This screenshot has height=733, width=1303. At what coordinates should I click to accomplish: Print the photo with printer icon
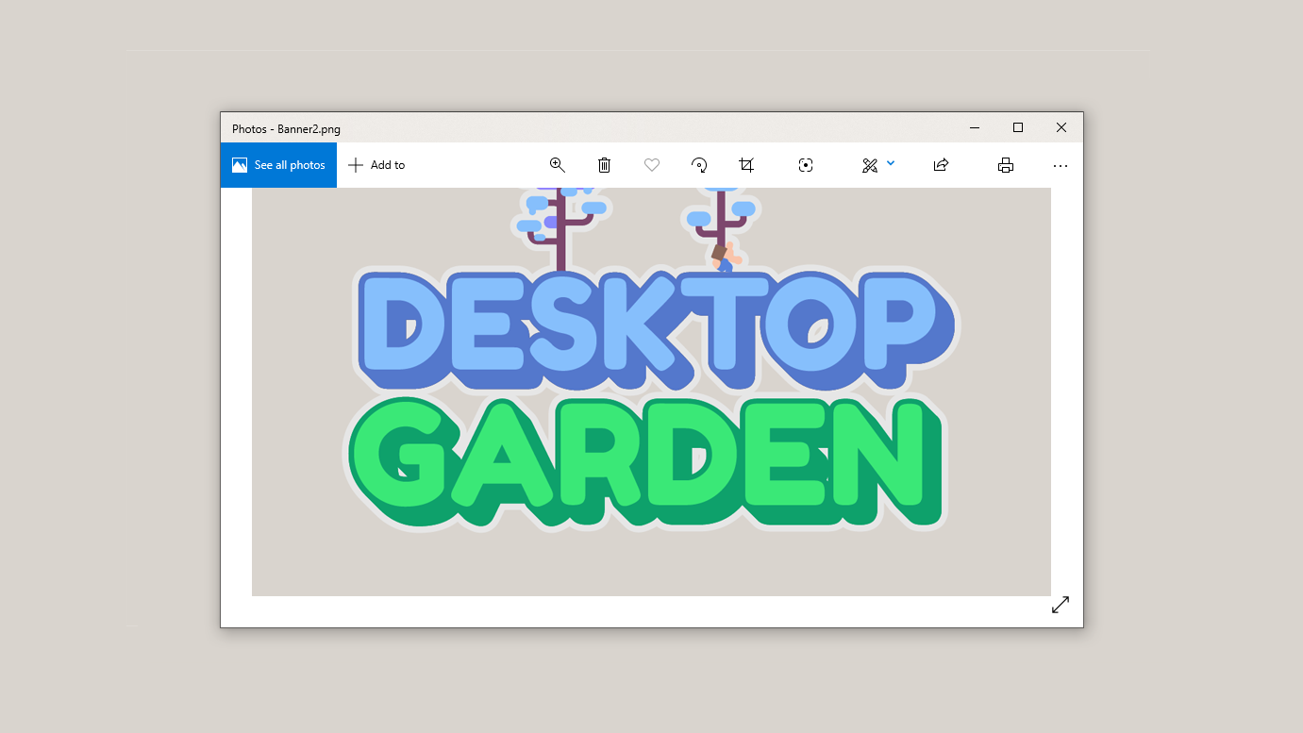(1006, 165)
